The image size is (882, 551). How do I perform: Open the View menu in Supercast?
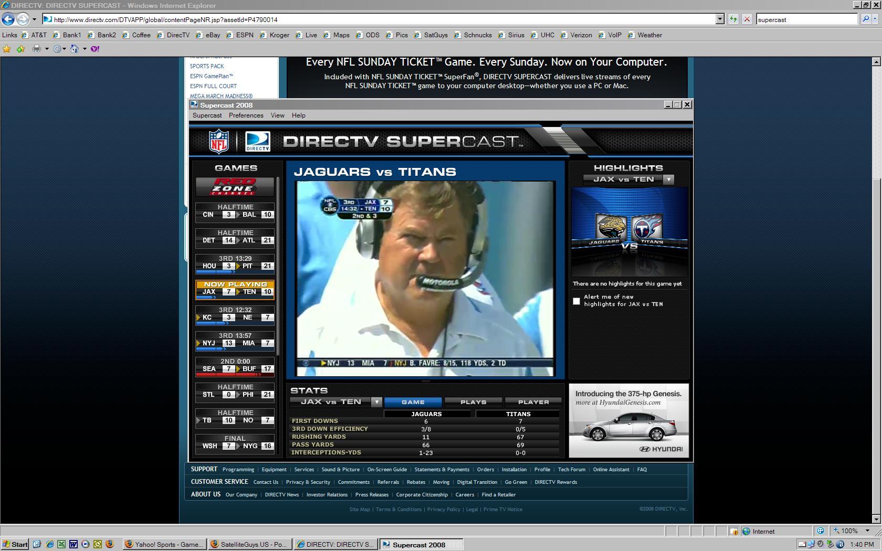coord(277,115)
